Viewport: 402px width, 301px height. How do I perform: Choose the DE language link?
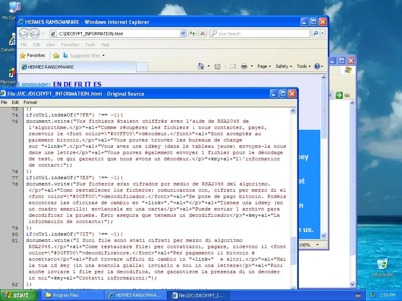point(68,84)
